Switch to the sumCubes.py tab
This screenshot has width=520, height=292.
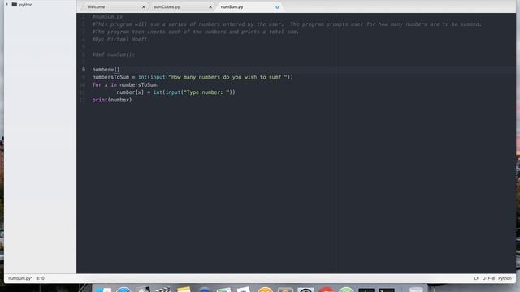[x=167, y=7]
